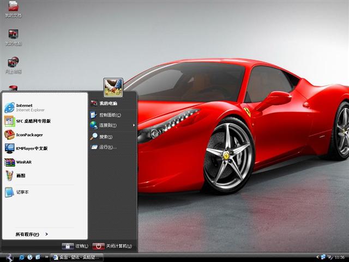This screenshot has width=349, height=262.
Task: Open 运行(R)... from the Start menu
Action: (113, 147)
